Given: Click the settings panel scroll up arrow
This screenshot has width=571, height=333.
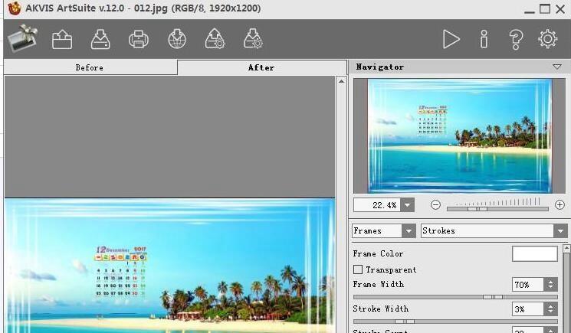Looking at the screenshot, I should [x=566, y=249].
